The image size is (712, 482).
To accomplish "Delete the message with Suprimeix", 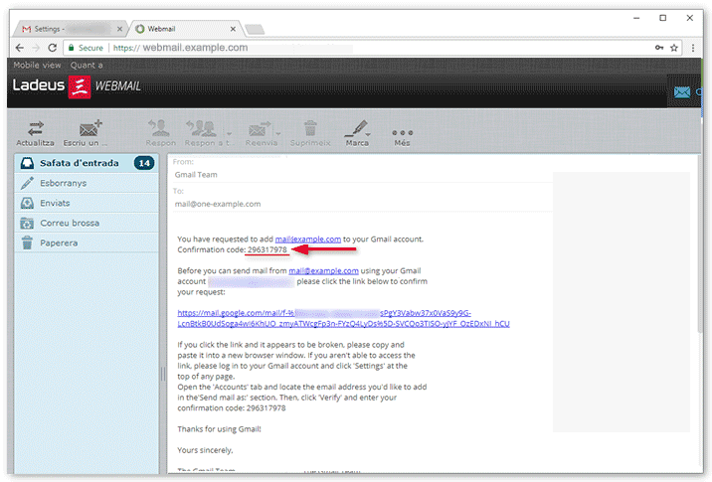I will click(310, 129).
